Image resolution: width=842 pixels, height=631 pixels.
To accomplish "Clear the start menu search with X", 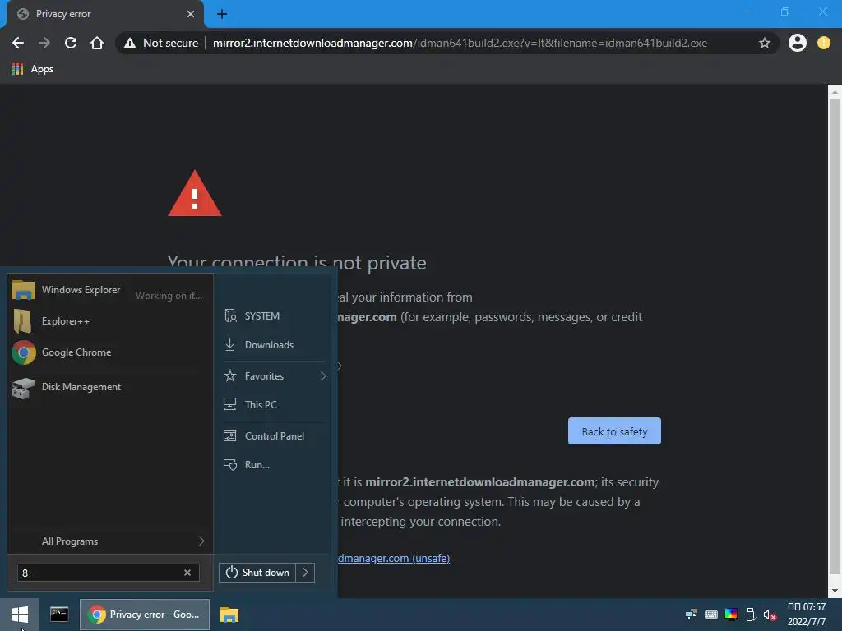I will [187, 573].
